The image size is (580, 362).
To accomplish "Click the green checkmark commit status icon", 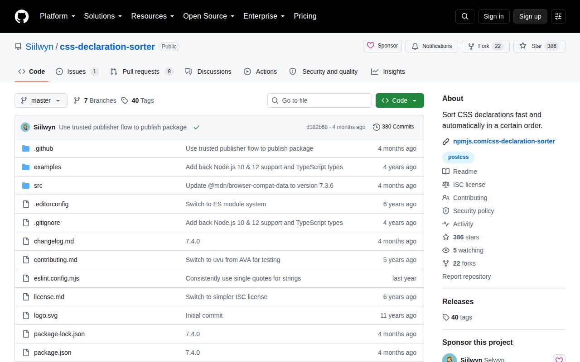I will (x=197, y=127).
